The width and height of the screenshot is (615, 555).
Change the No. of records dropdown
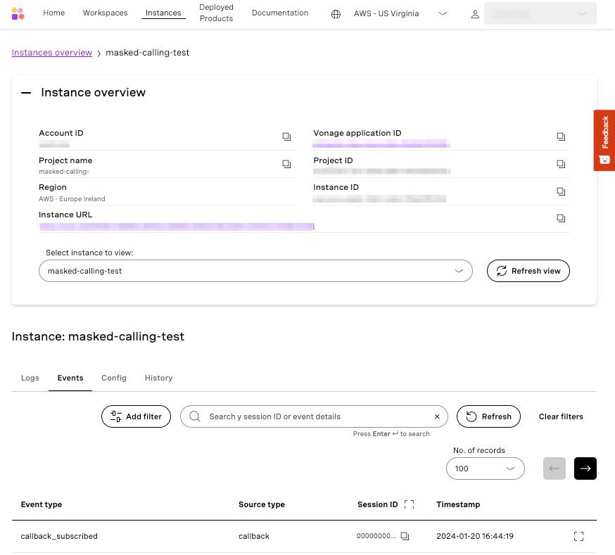click(x=485, y=468)
